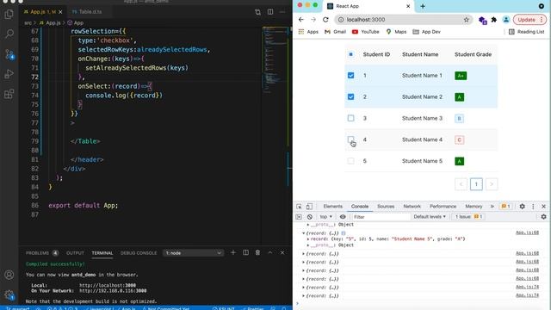
Task: Open DevTools customize menu dots
Action: [533, 207]
